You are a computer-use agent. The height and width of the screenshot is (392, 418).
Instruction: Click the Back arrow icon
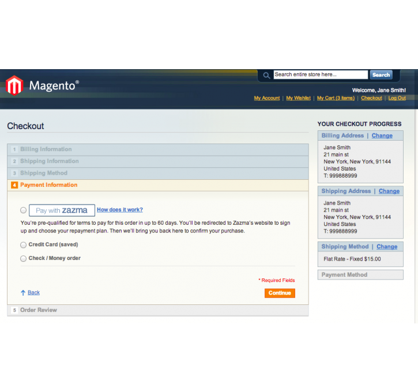click(x=23, y=293)
